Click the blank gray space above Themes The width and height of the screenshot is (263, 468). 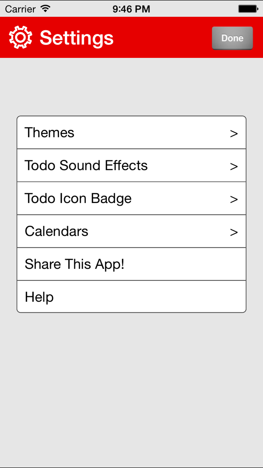tap(131, 87)
